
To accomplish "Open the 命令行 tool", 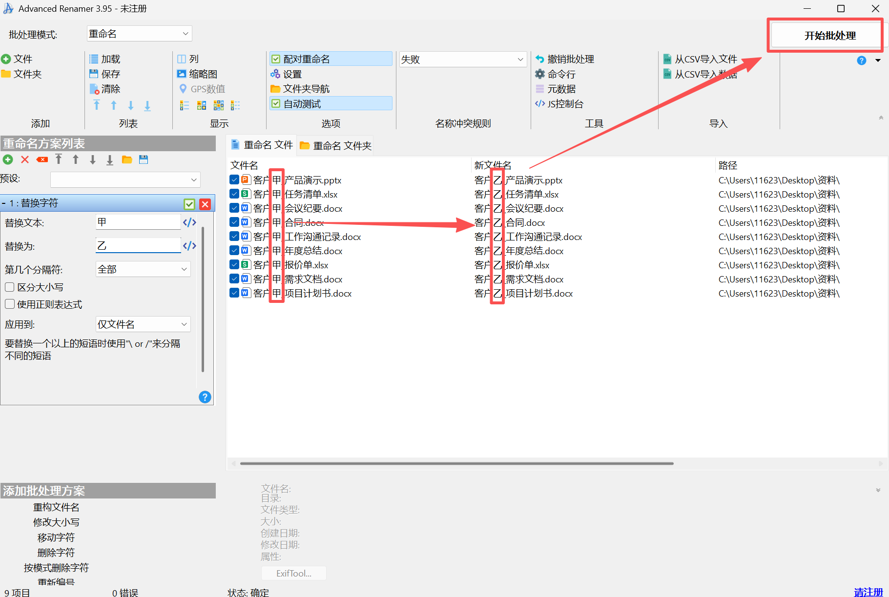I will 556,74.
